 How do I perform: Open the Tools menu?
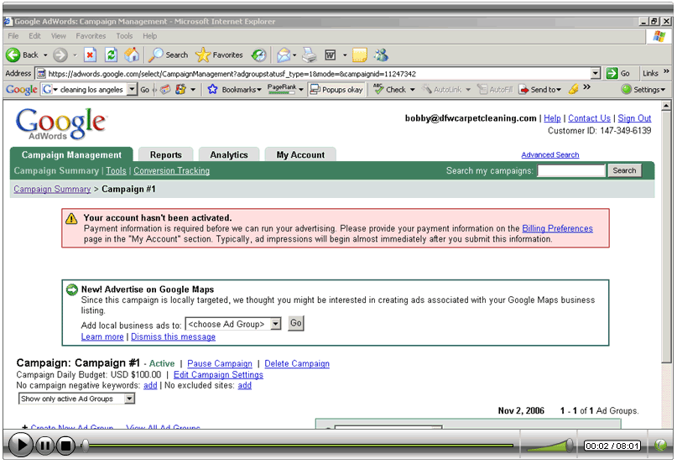tap(124, 36)
